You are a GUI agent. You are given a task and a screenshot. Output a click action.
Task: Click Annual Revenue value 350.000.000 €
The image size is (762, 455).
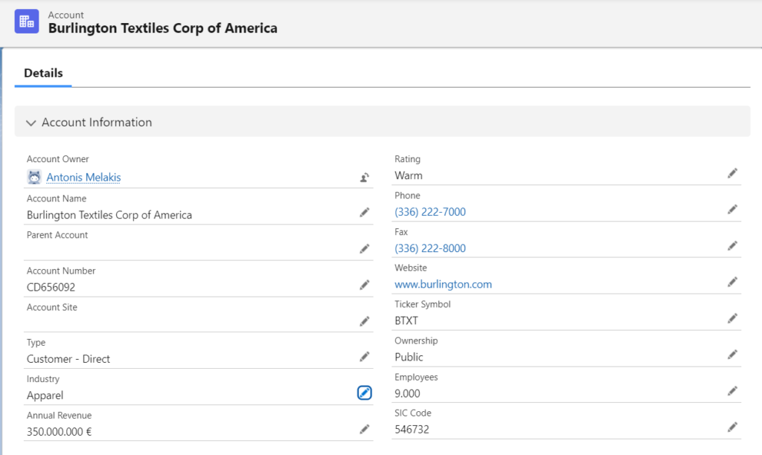tap(60, 432)
